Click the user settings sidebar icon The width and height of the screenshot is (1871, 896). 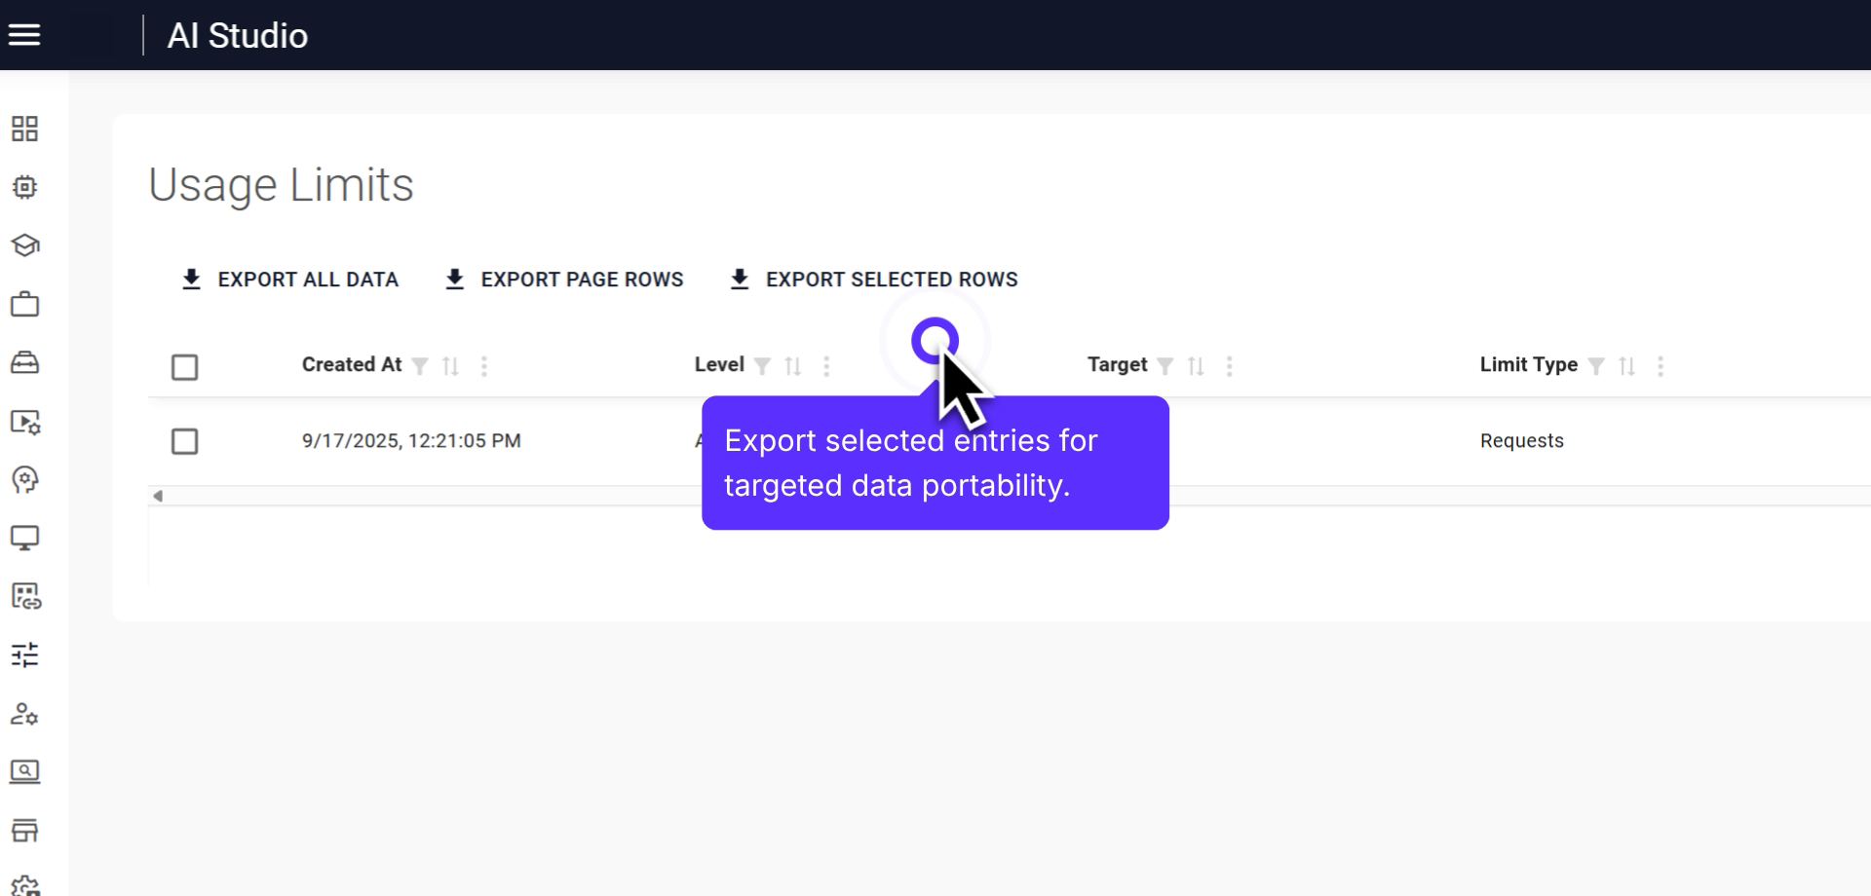coord(25,715)
